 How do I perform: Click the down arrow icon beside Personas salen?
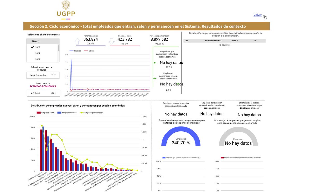112,42
